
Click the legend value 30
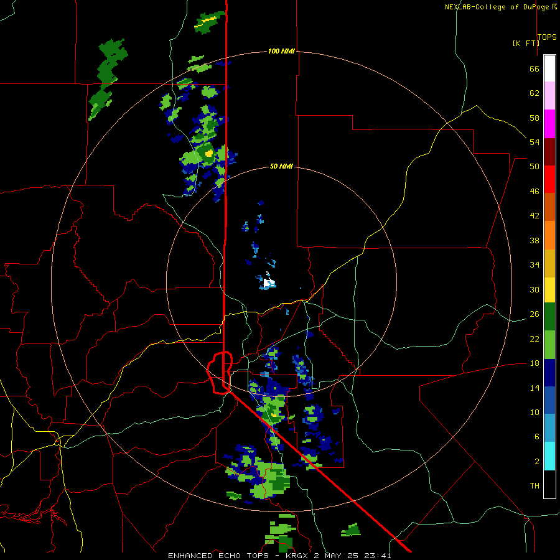pyautogui.click(x=534, y=289)
